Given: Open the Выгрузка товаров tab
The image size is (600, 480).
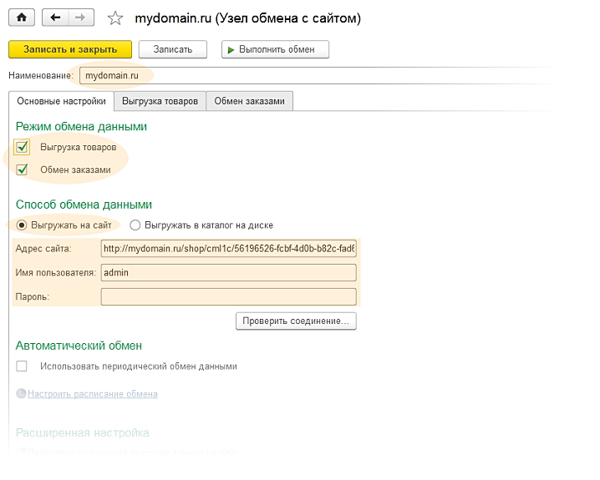Looking at the screenshot, I should point(160,101).
